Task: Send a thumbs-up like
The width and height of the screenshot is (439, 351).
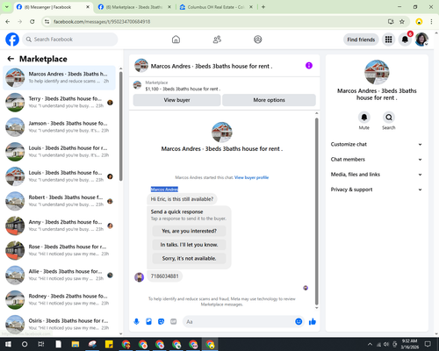Action: point(313,322)
